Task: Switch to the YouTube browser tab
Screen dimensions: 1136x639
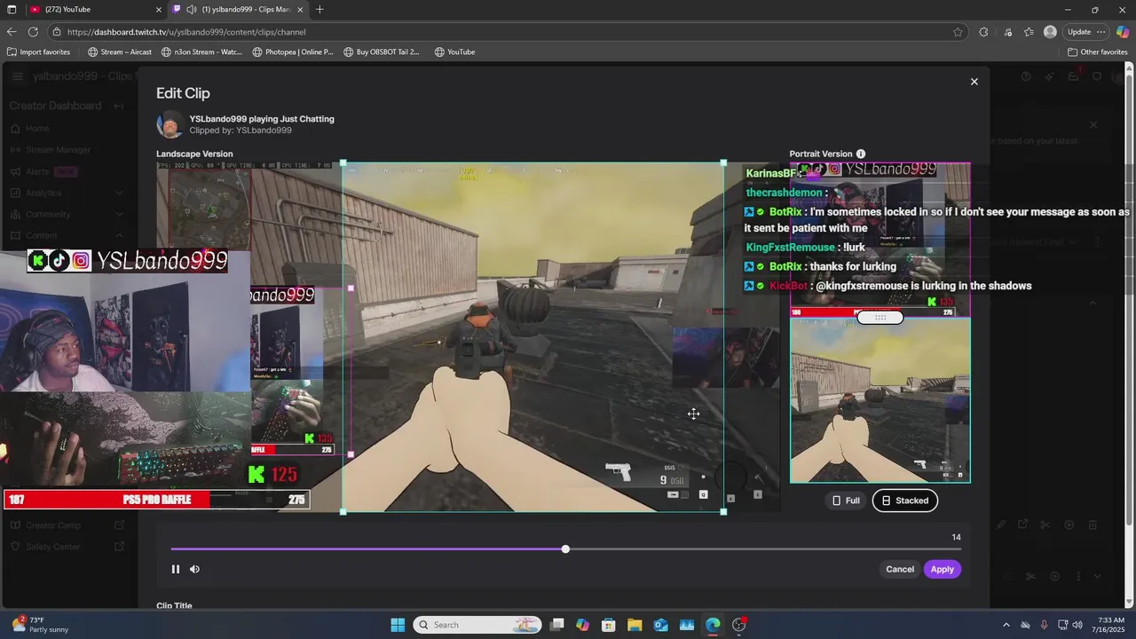Action: point(94,10)
